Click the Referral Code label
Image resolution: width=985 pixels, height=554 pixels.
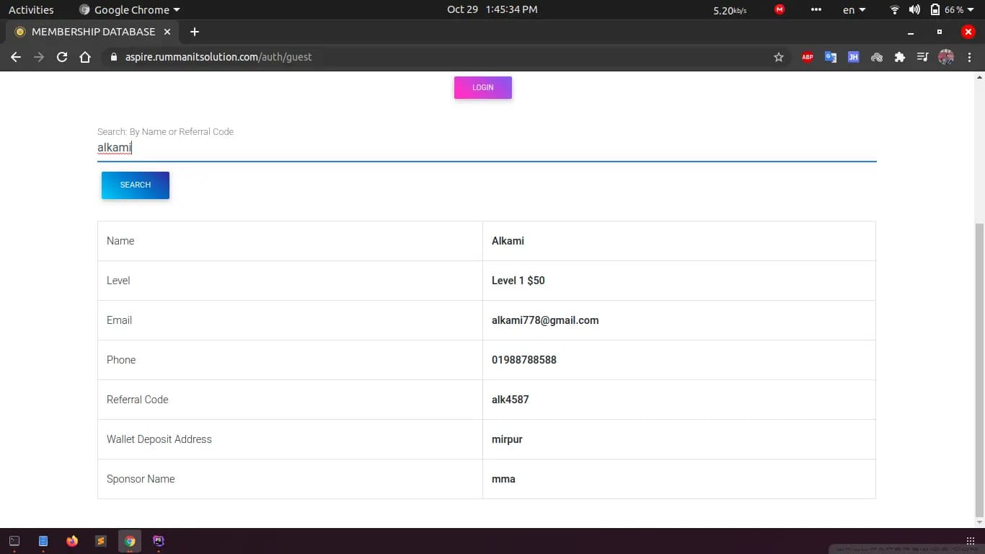[x=137, y=400]
